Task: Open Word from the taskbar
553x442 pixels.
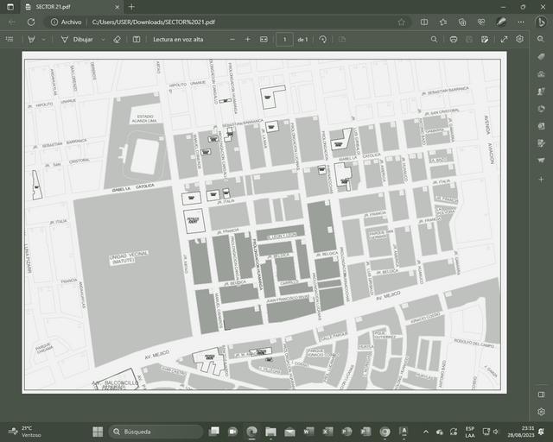Action: click(308, 432)
